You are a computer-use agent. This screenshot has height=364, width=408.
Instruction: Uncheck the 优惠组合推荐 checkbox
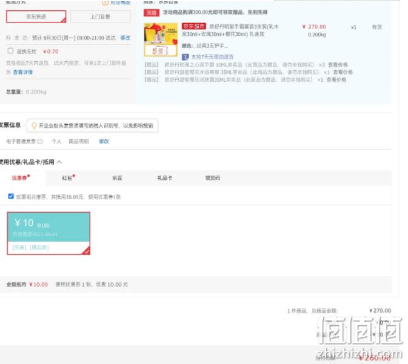point(11,196)
